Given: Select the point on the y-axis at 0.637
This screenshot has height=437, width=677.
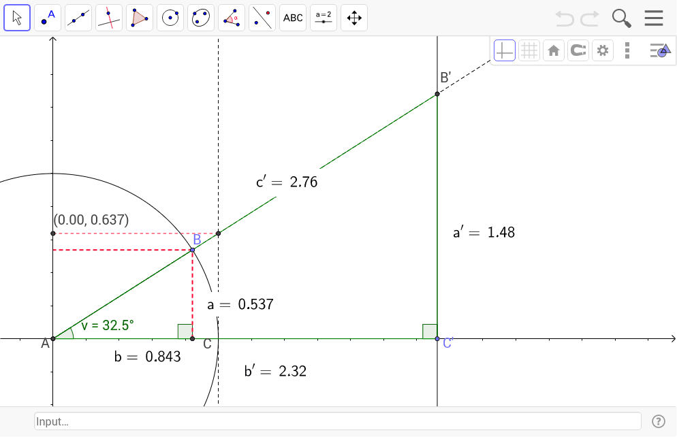Looking at the screenshot, I should click(x=53, y=233).
